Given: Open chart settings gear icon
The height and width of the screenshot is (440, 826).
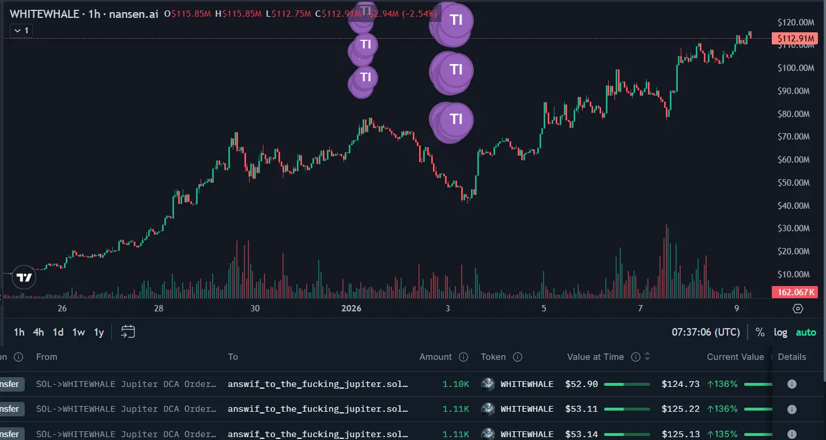Looking at the screenshot, I should tap(798, 309).
